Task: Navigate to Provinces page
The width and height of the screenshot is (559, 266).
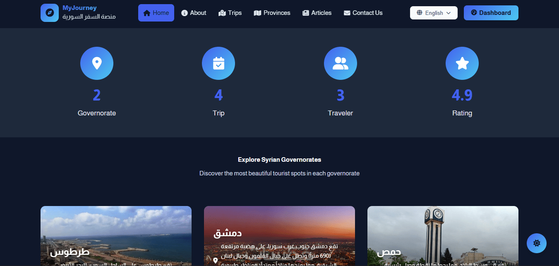Action: point(272,13)
